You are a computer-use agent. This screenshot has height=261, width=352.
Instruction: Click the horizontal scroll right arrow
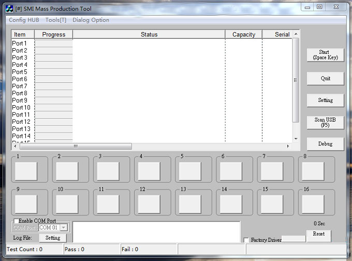(288, 146)
